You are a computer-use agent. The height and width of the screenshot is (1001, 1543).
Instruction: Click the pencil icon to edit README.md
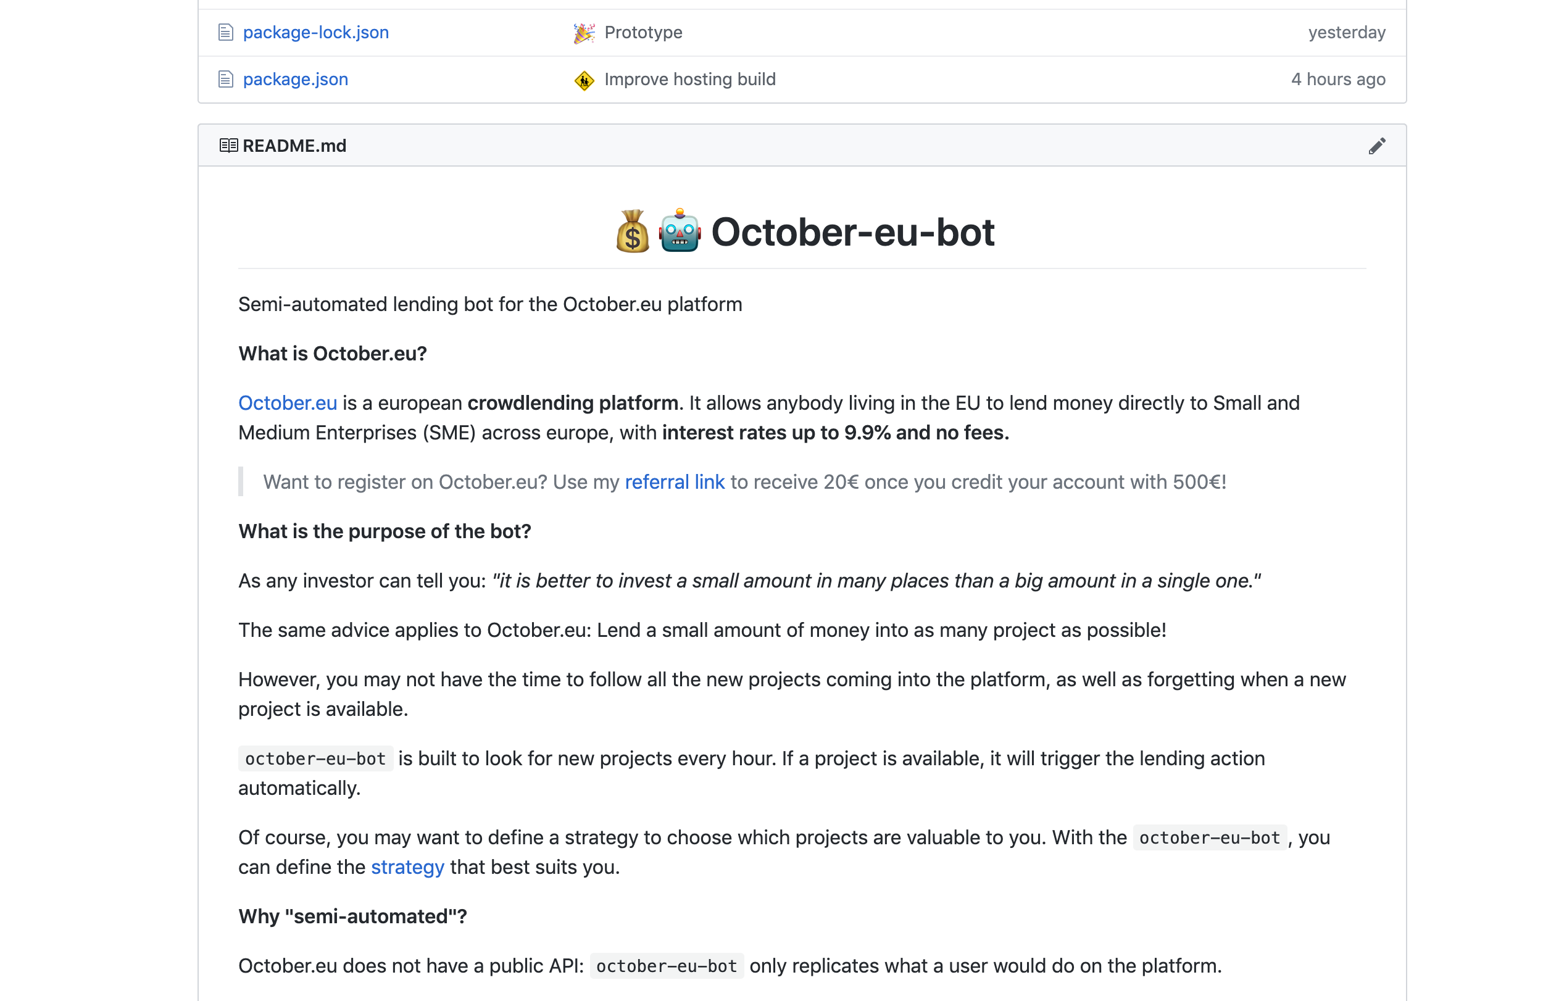click(1376, 145)
